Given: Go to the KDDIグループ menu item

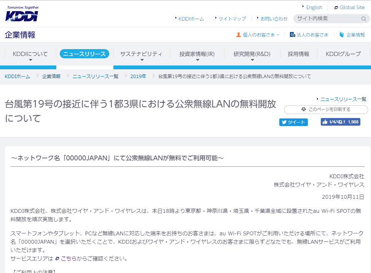Looking at the screenshot, I should pos(343,54).
